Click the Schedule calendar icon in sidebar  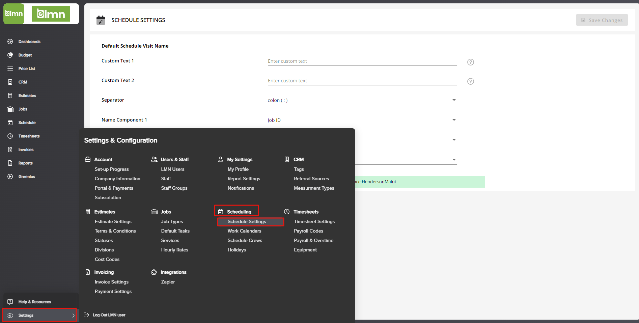coord(10,123)
